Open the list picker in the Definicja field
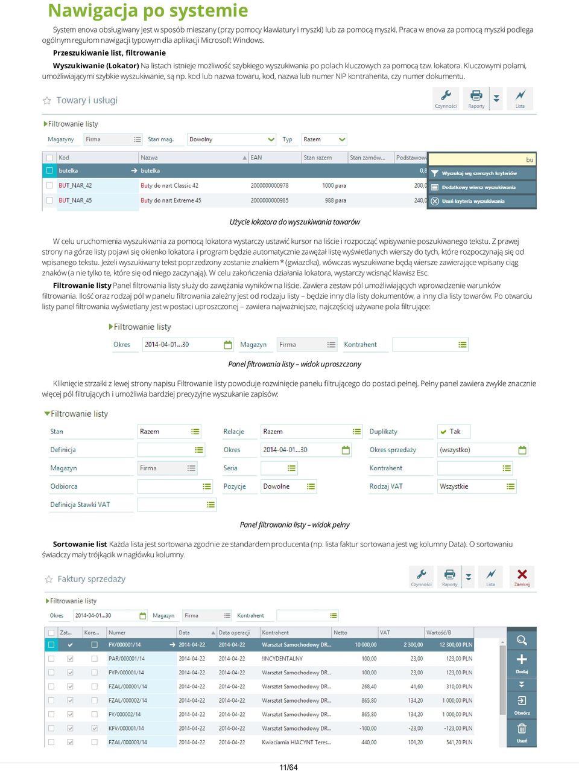This screenshot has height=771, width=579. [199, 450]
